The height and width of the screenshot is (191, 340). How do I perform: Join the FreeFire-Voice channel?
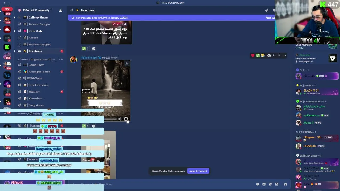pos(39,85)
